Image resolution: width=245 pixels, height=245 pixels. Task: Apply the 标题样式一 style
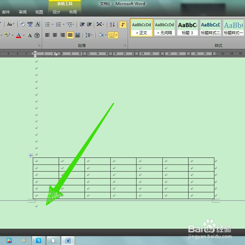tap(233, 28)
